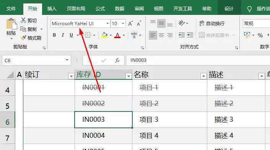Open filter dropdown on 库存 ID column
The image size is (270, 150).
(x=128, y=76)
